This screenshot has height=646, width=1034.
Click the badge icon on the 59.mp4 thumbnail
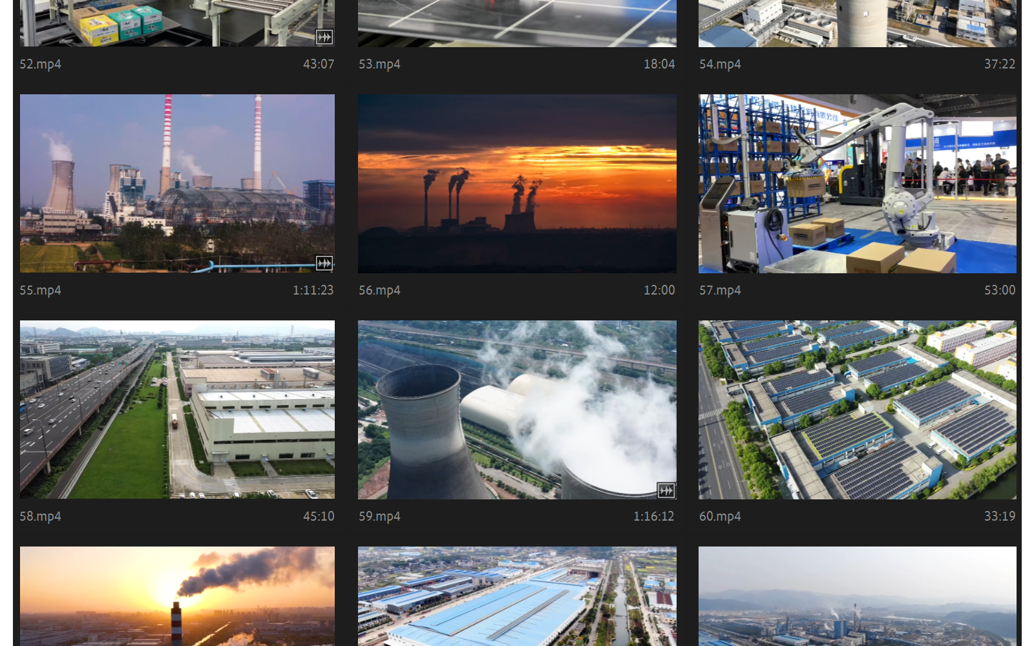pyautogui.click(x=666, y=490)
